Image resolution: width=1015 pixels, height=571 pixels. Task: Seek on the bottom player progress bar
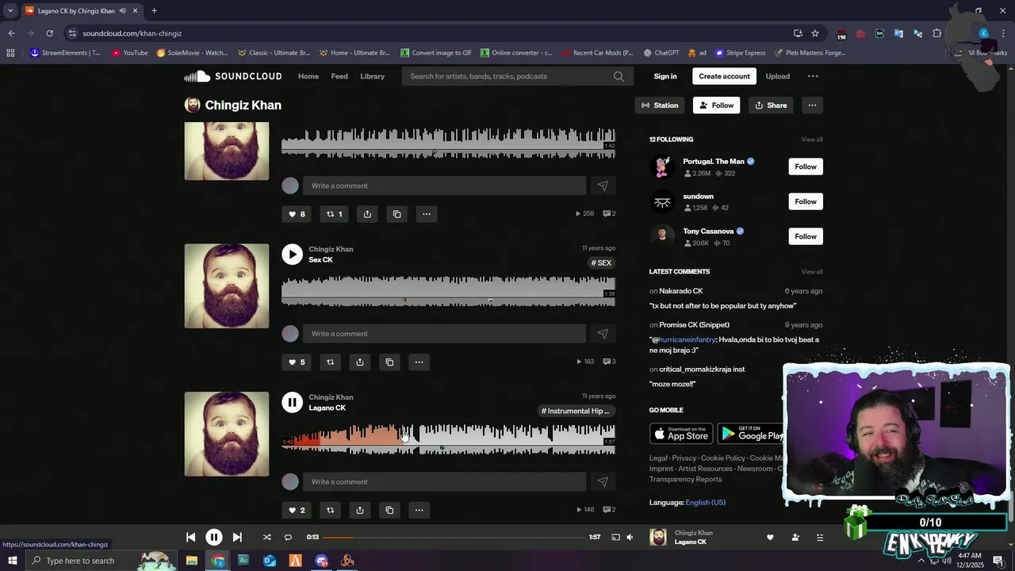pyautogui.click(x=454, y=538)
